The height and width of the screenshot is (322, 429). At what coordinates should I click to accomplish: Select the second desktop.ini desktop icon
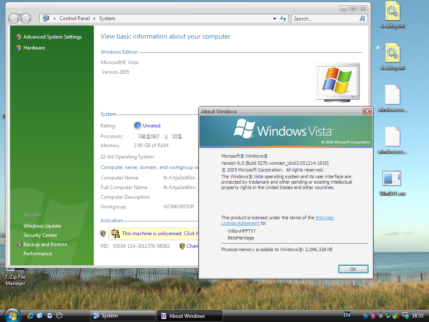393,57
